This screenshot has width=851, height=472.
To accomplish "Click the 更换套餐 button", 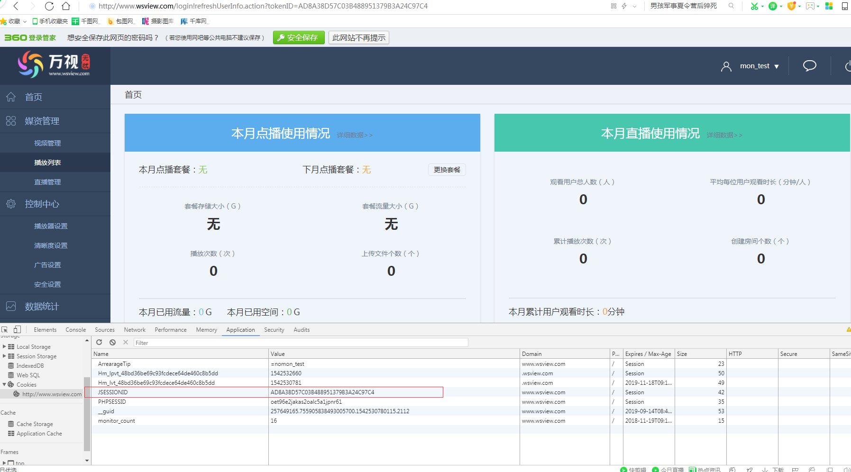I will pos(446,170).
